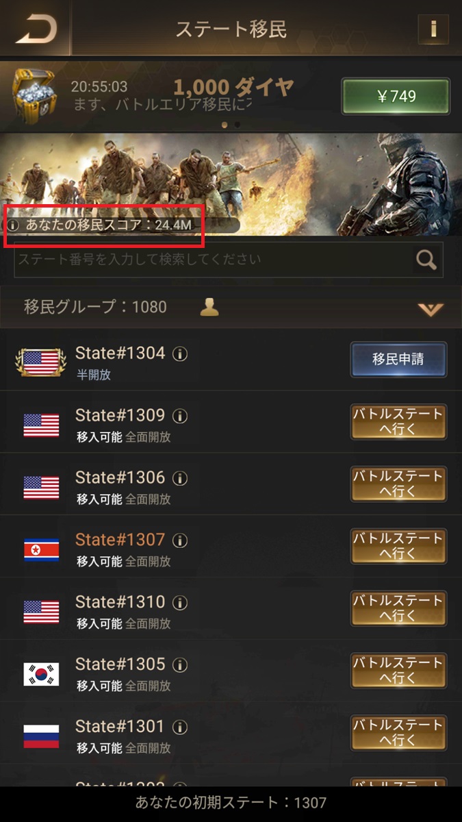This screenshot has height=822, width=462.
Task: Select the State#1306 row flag
Action: [41, 487]
